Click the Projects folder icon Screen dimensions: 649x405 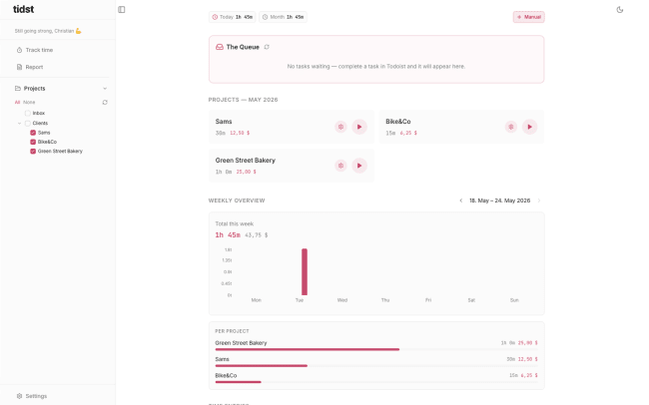17,88
